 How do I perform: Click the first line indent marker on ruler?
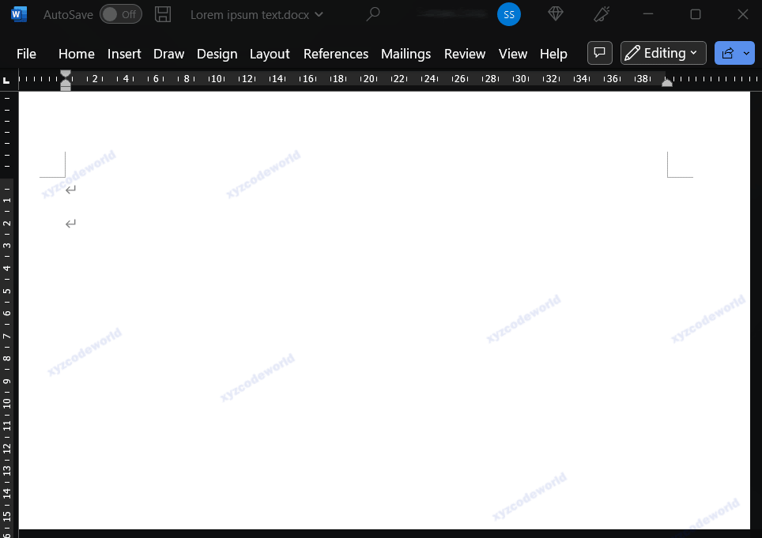[65, 74]
